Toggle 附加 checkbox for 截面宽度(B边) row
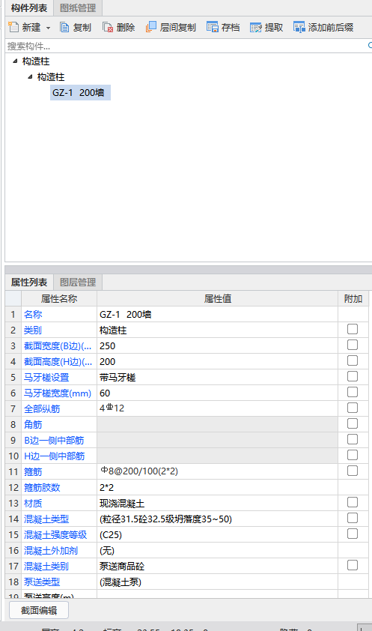The width and height of the screenshot is (372, 631). click(x=353, y=345)
